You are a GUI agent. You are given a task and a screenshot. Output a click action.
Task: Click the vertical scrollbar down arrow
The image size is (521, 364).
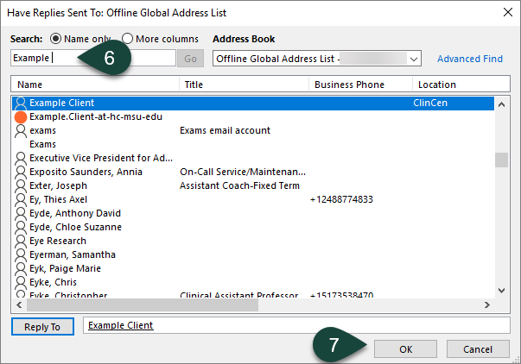(x=501, y=291)
